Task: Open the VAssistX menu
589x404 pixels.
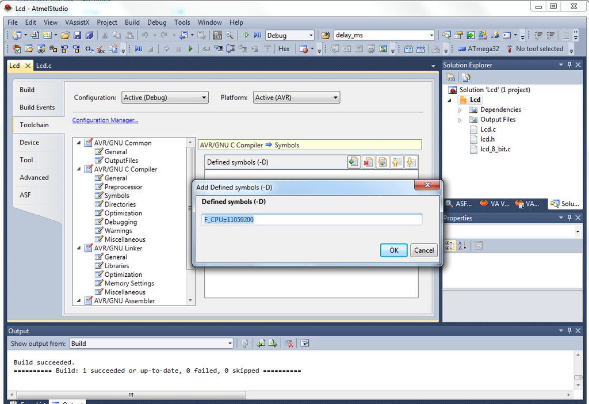Action: tap(77, 22)
